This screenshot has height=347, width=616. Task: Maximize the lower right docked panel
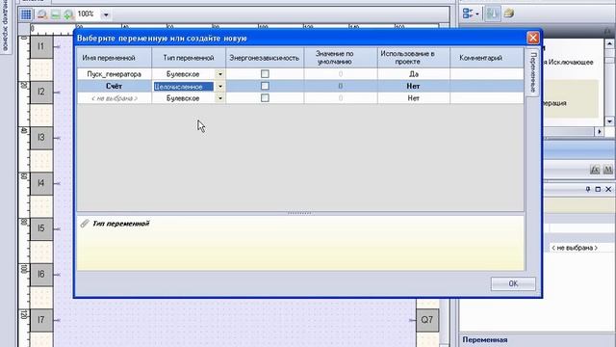(x=598, y=189)
